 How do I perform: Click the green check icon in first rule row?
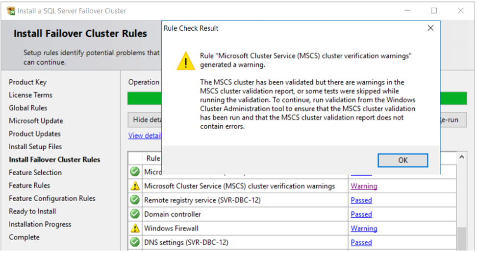coord(135,172)
